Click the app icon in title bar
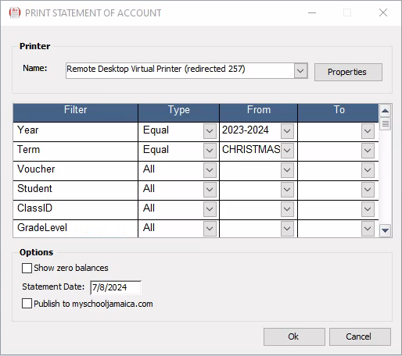The width and height of the screenshot is (402, 356). (x=15, y=12)
